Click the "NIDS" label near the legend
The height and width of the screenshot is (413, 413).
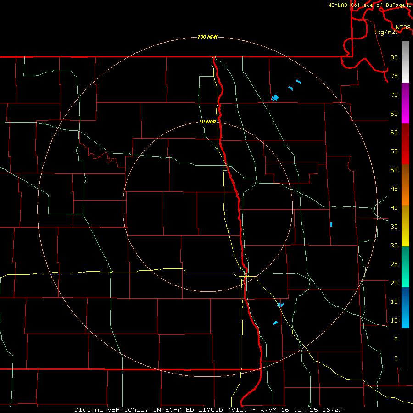(x=403, y=28)
